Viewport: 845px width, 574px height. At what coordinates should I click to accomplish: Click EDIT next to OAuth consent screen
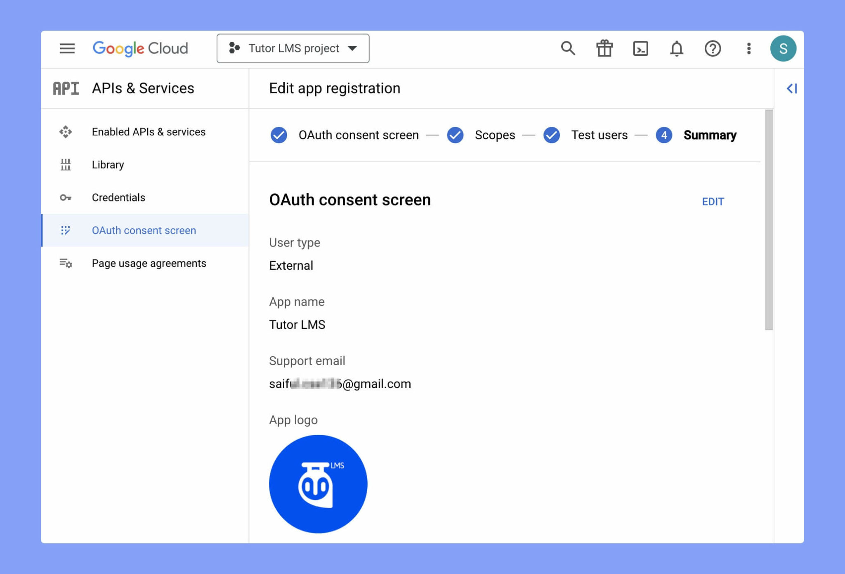pyautogui.click(x=713, y=202)
